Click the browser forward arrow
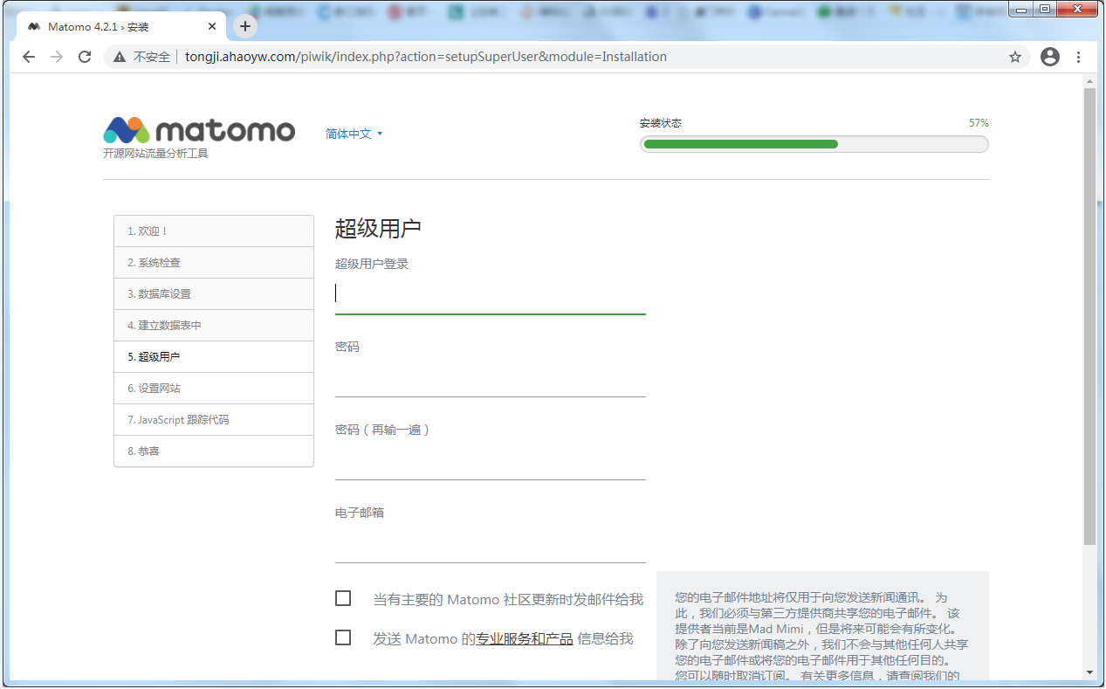 pos(57,57)
